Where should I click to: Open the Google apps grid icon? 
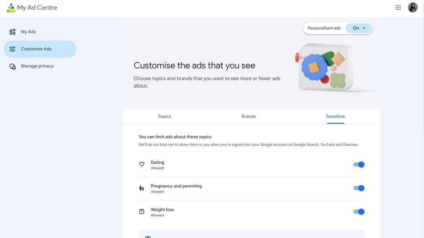coord(397,7)
